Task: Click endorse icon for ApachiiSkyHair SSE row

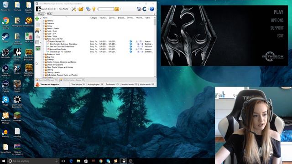Action: pos(131,41)
